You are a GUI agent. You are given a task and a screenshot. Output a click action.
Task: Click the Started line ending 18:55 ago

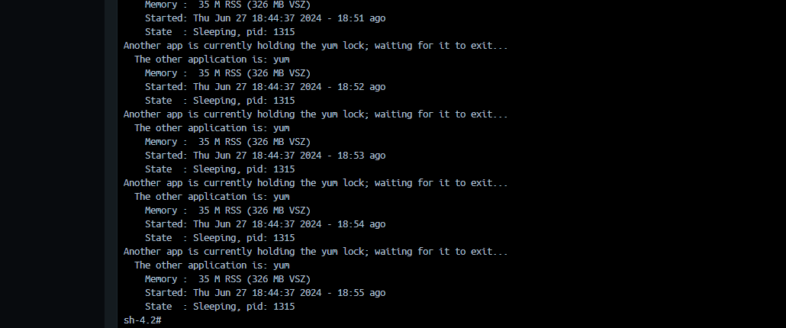tap(265, 292)
